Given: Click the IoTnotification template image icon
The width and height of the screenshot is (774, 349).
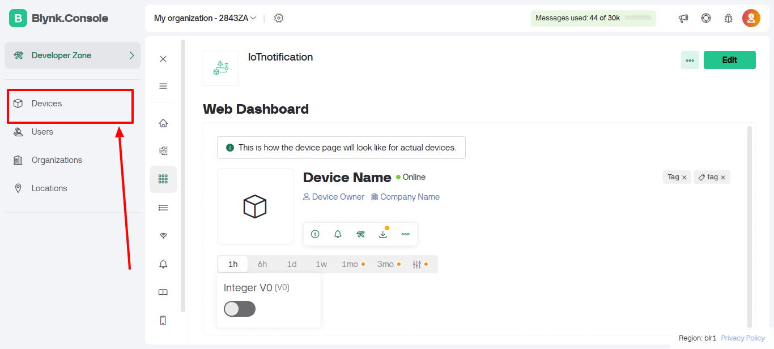Looking at the screenshot, I should (221, 68).
